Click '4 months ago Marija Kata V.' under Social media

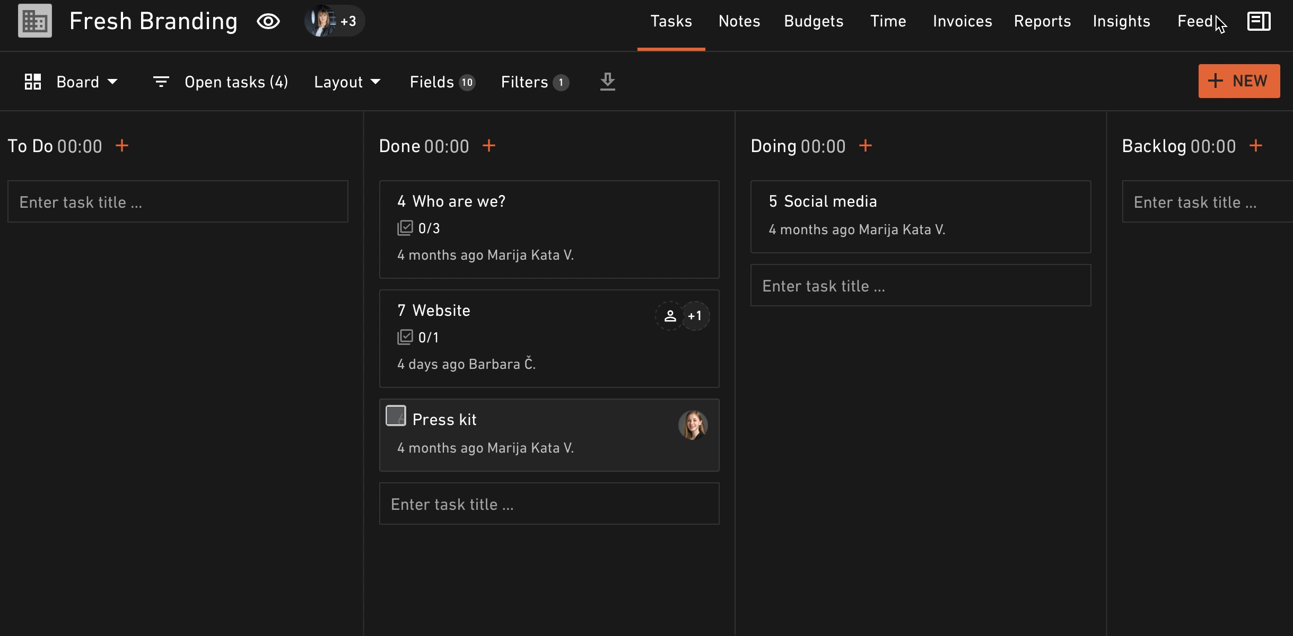857,229
